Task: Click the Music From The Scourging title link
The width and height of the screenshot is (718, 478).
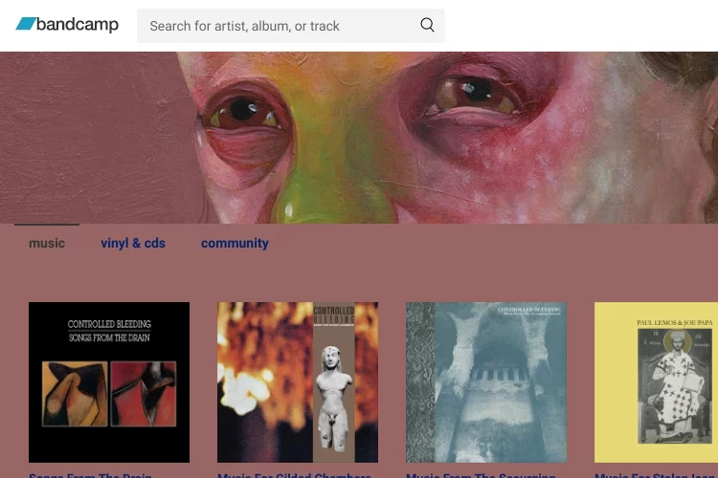Action: [481, 475]
